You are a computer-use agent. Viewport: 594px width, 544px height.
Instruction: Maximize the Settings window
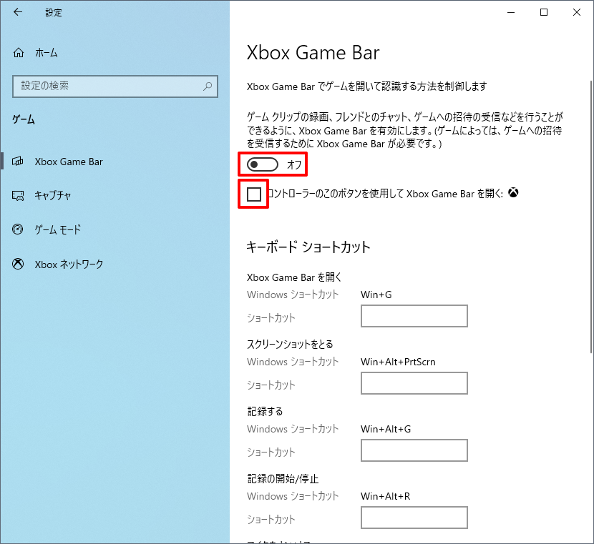[544, 12]
